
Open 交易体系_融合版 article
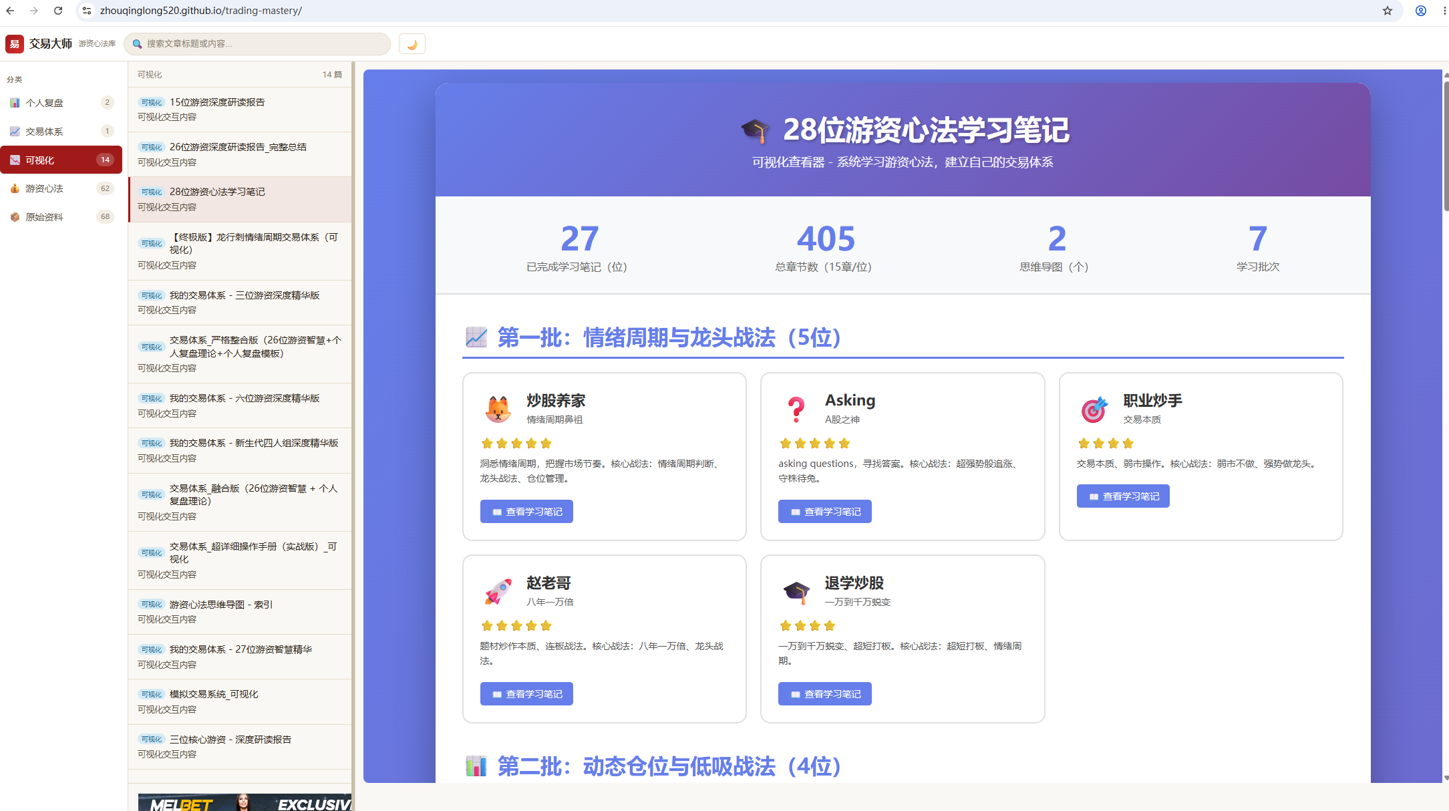coord(240,502)
